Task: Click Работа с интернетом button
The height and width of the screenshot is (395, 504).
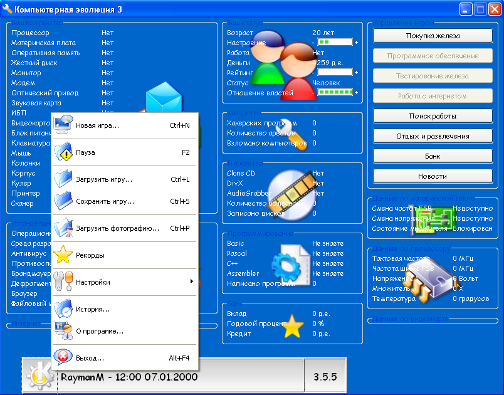Action: [433, 96]
